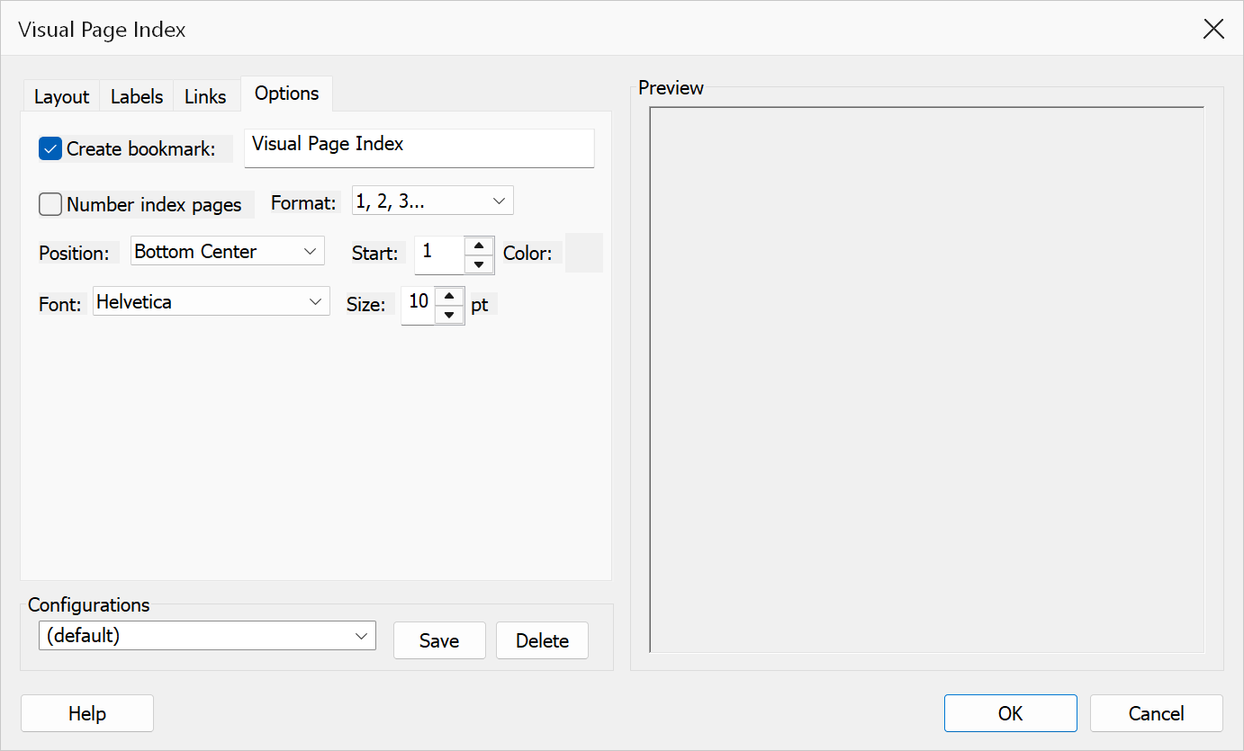Image resolution: width=1244 pixels, height=751 pixels.
Task: Open the Links tab
Action: pos(205,96)
